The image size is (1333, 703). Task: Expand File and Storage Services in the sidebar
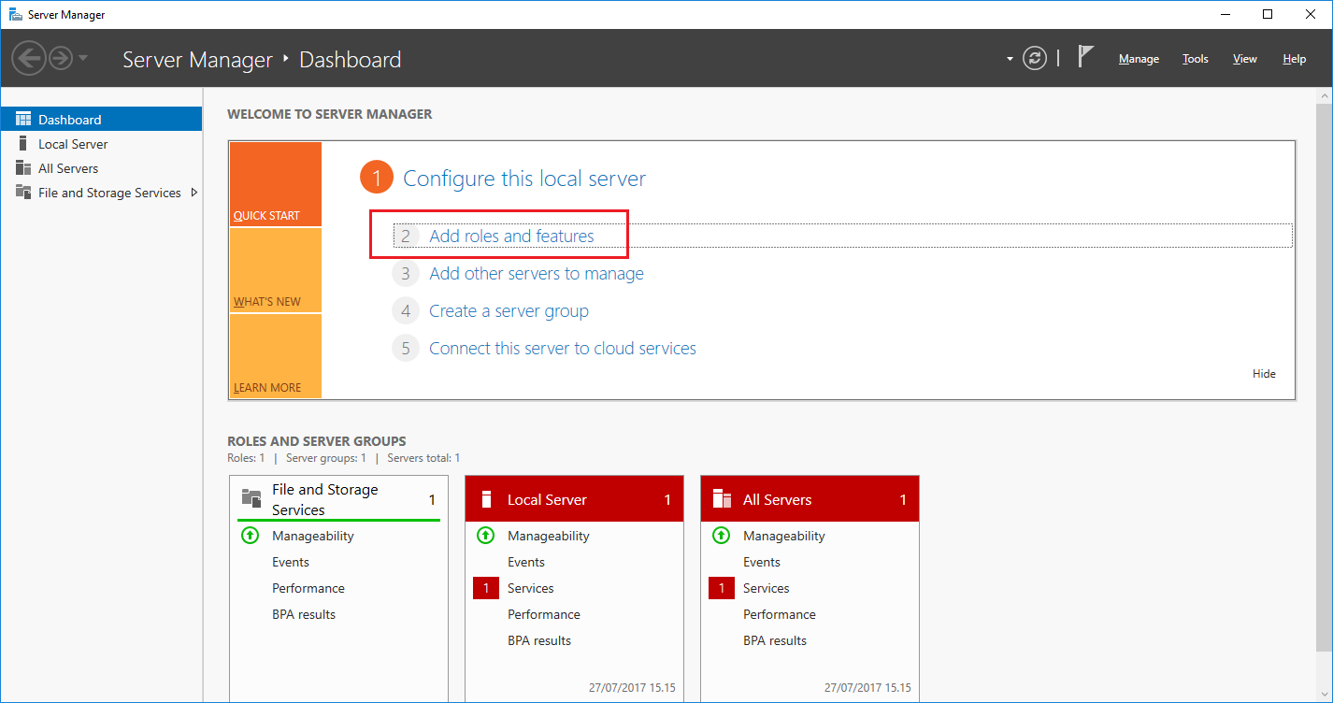tap(194, 192)
